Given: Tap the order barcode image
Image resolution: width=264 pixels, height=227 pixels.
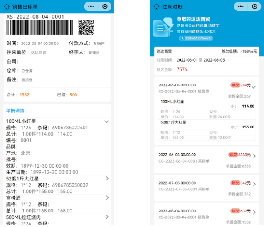Looking at the screenshot, I should (x=40, y=27).
